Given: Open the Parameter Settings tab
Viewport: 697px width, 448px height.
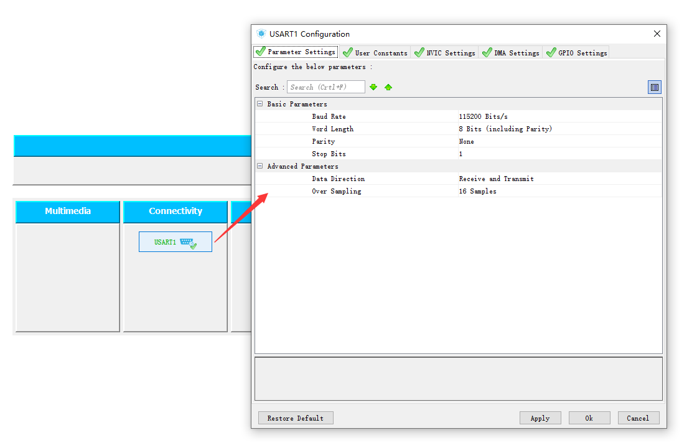Looking at the screenshot, I should (296, 52).
